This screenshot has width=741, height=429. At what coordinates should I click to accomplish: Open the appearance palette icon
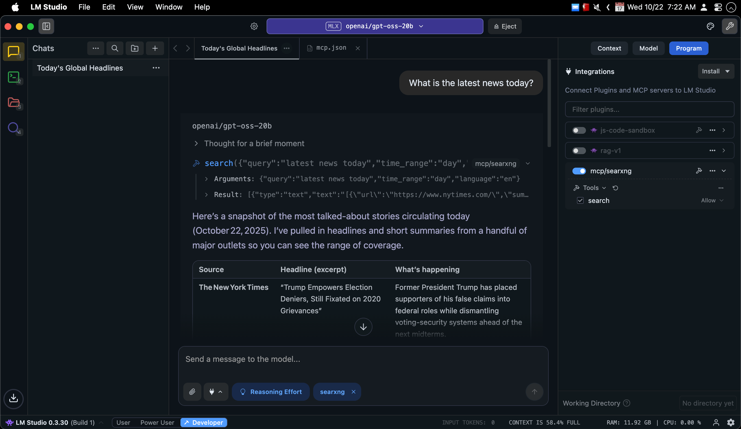pyautogui.click(x=710, y=27)
